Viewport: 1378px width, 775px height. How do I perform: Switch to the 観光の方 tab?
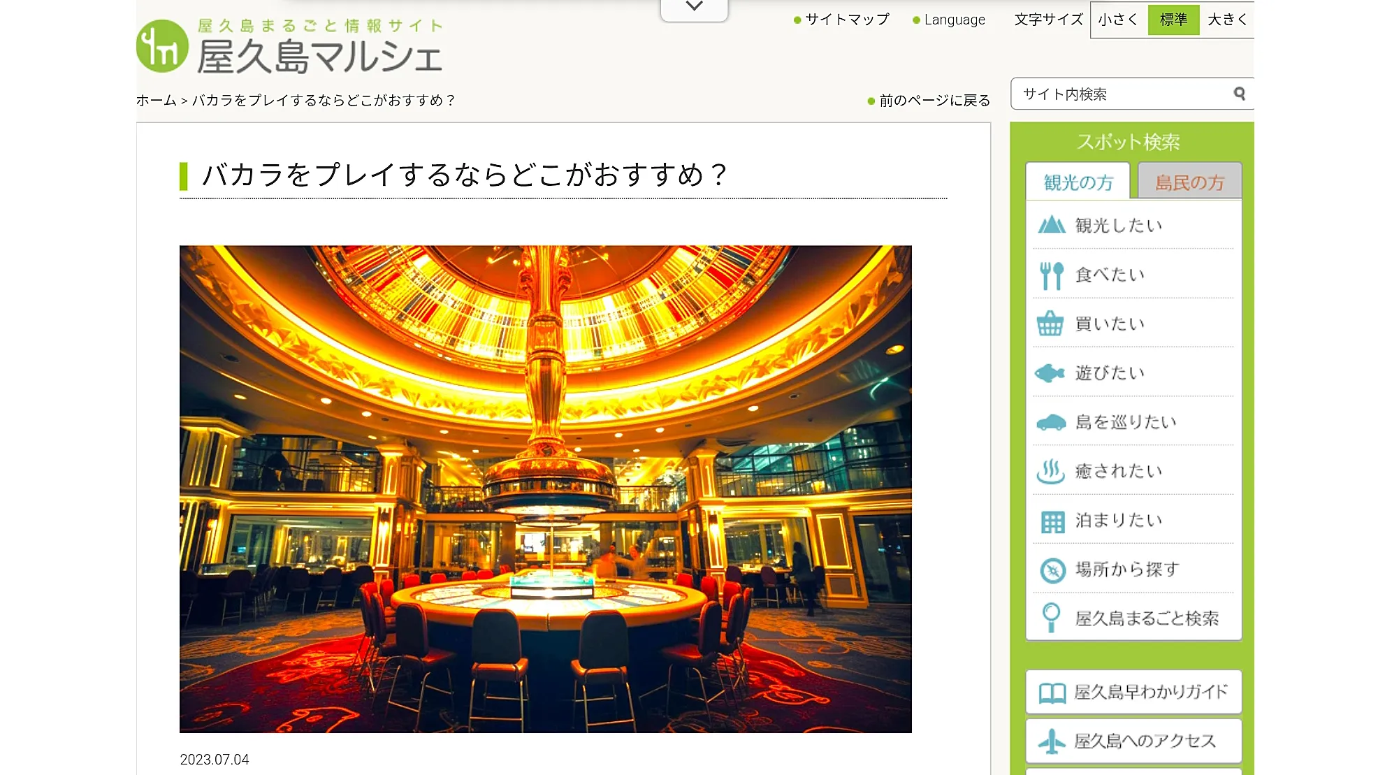click(x=1078, y=182)
